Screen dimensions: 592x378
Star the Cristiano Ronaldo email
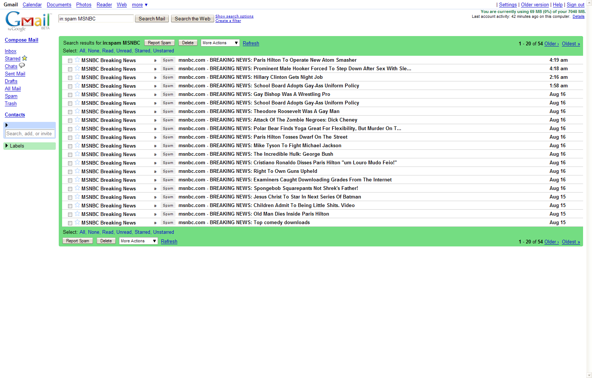coord(77,162)
